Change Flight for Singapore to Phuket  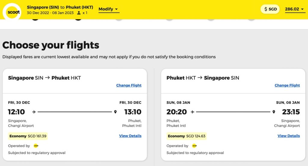(x=129, y=85)
